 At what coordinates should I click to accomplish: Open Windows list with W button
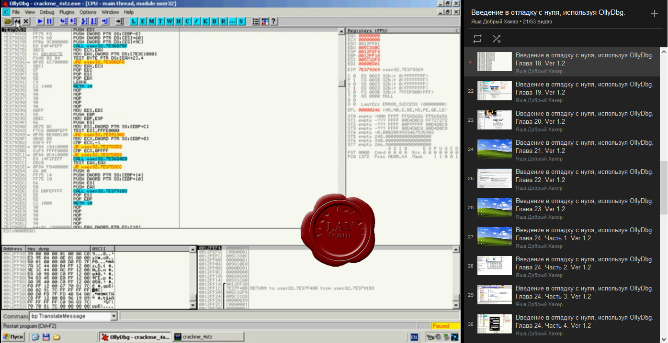pos(170,21)
